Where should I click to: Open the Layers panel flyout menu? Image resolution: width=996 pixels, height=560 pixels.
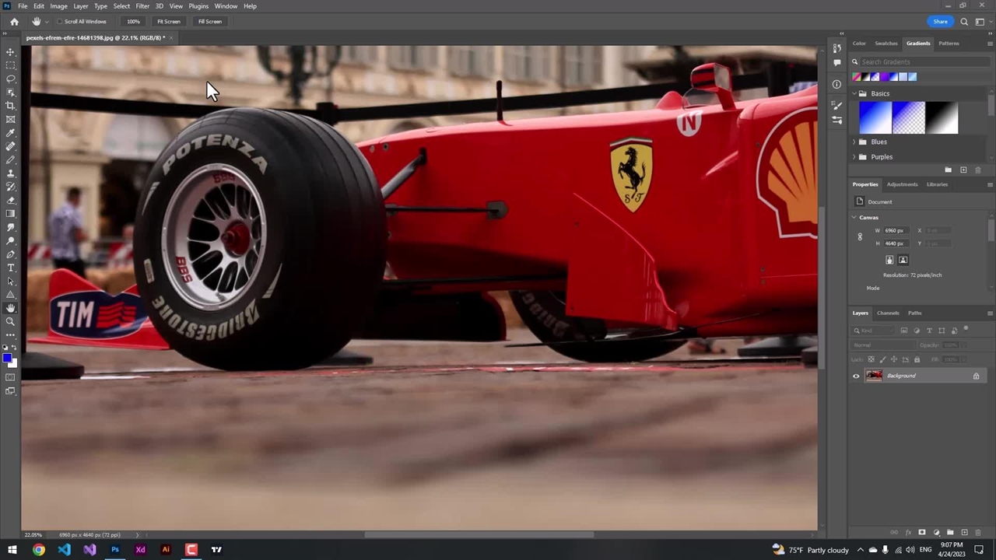click(989, 313)
